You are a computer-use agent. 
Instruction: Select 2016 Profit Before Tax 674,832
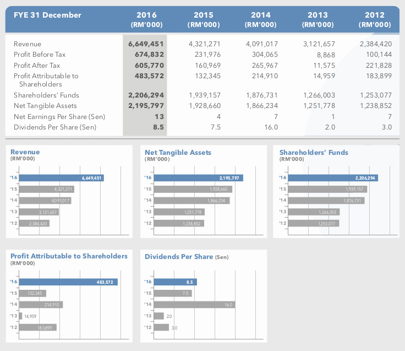(x=149, y=55)
